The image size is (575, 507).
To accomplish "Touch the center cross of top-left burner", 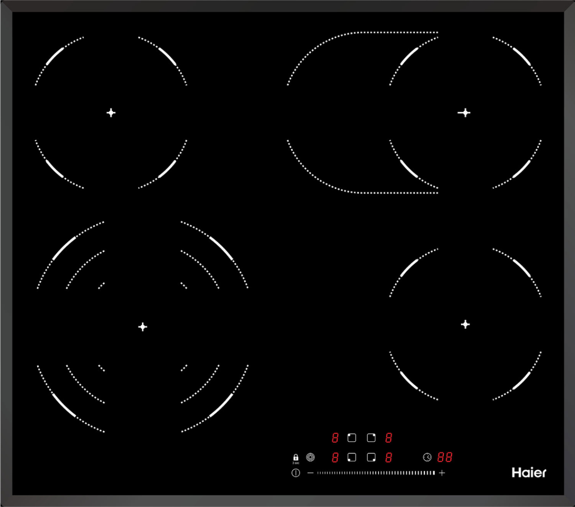I will (111, 113).
